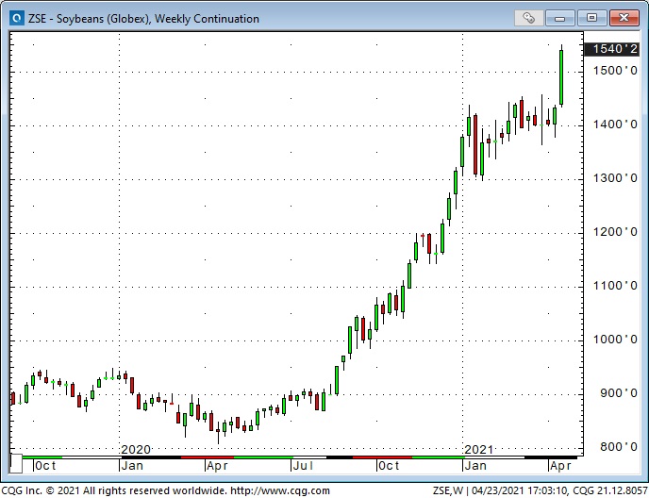Click the tall green candle at 1540
649x498 pixels.
click(x=561, y=77)
